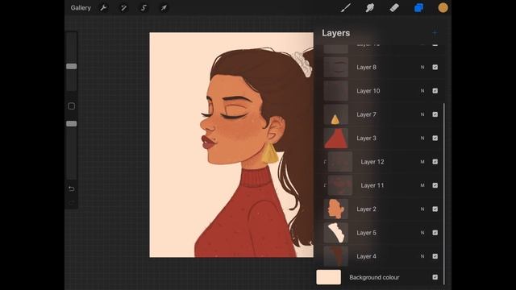Open blend mode N for Layer 7
516x290 pixels.
(x=422, y=114)
